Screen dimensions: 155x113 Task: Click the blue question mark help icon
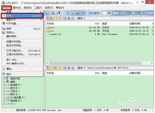click(x=77, y=13)
